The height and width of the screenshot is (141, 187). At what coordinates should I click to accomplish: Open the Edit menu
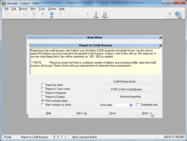[x=14, y=9]
